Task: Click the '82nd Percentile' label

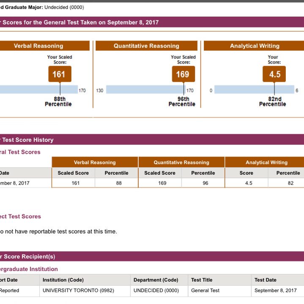Action: click(x=273, y=102)
